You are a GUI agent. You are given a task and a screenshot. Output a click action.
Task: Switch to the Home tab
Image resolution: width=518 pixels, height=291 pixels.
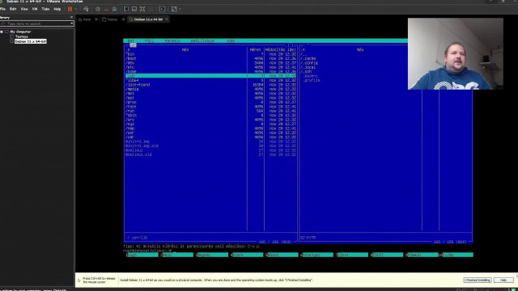pyautogui.click(x=85, y=19)
